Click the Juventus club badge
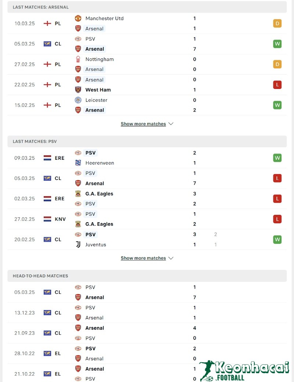The width and height of the screenshot is (294, 382). 78,244
